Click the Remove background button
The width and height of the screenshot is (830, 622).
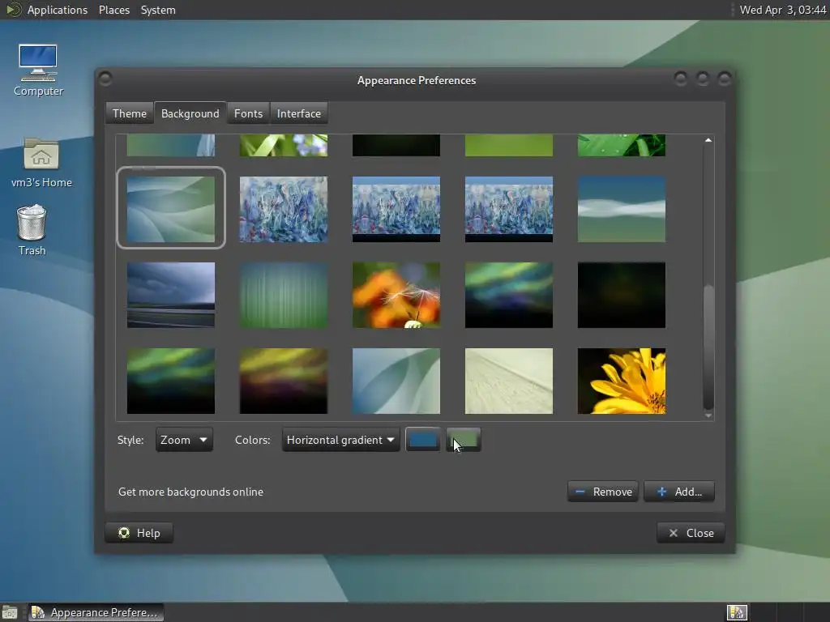click(603, 492)
